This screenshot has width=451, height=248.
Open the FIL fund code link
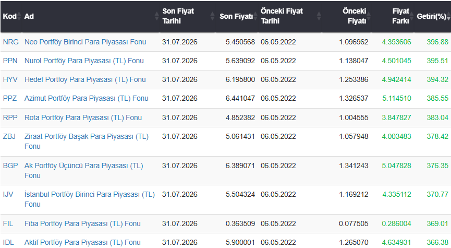tap(8, 223)
